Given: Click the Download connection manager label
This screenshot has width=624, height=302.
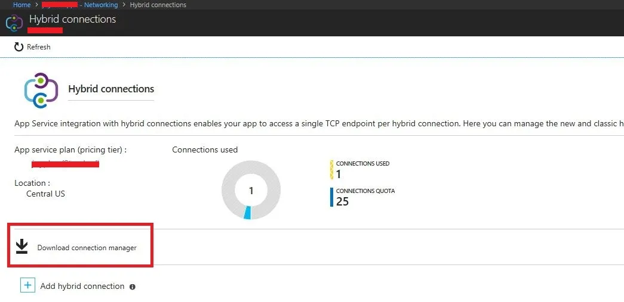Looking at the screenshot, I should click(87, 248).
